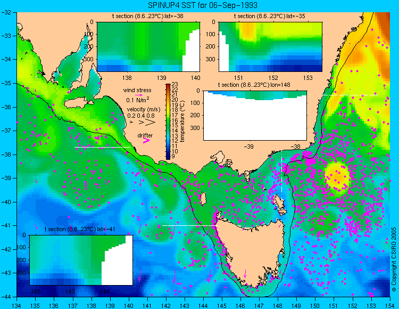Select the 't section lat=-38' inset title
This screenshot has height=309, width=399.
click(147, 17)
